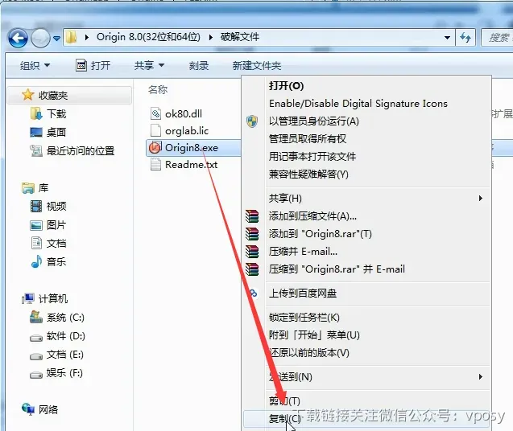Click the 名称 column header
Image resolution: width=513 pixels, height=431 pixels.
pos(158,89)
